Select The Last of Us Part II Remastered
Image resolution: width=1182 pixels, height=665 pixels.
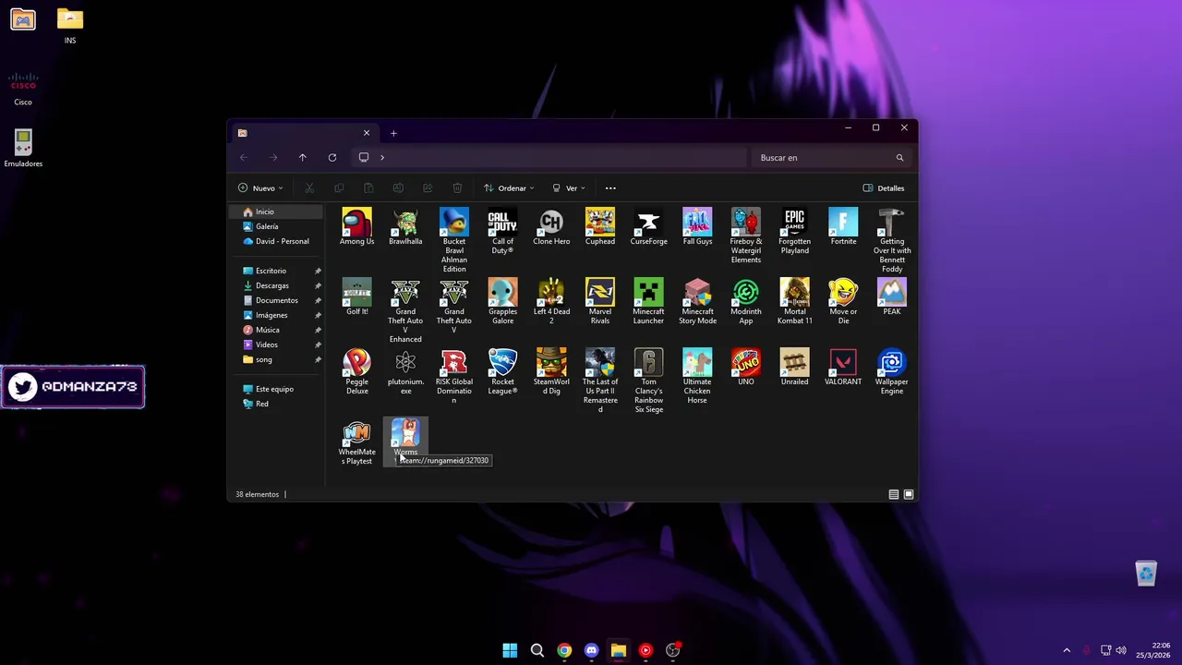[x=600, y=381]
